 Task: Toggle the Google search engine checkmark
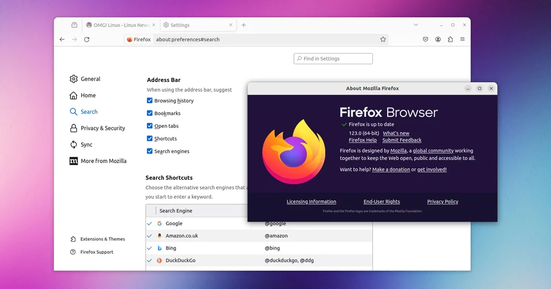coord(149,224)
